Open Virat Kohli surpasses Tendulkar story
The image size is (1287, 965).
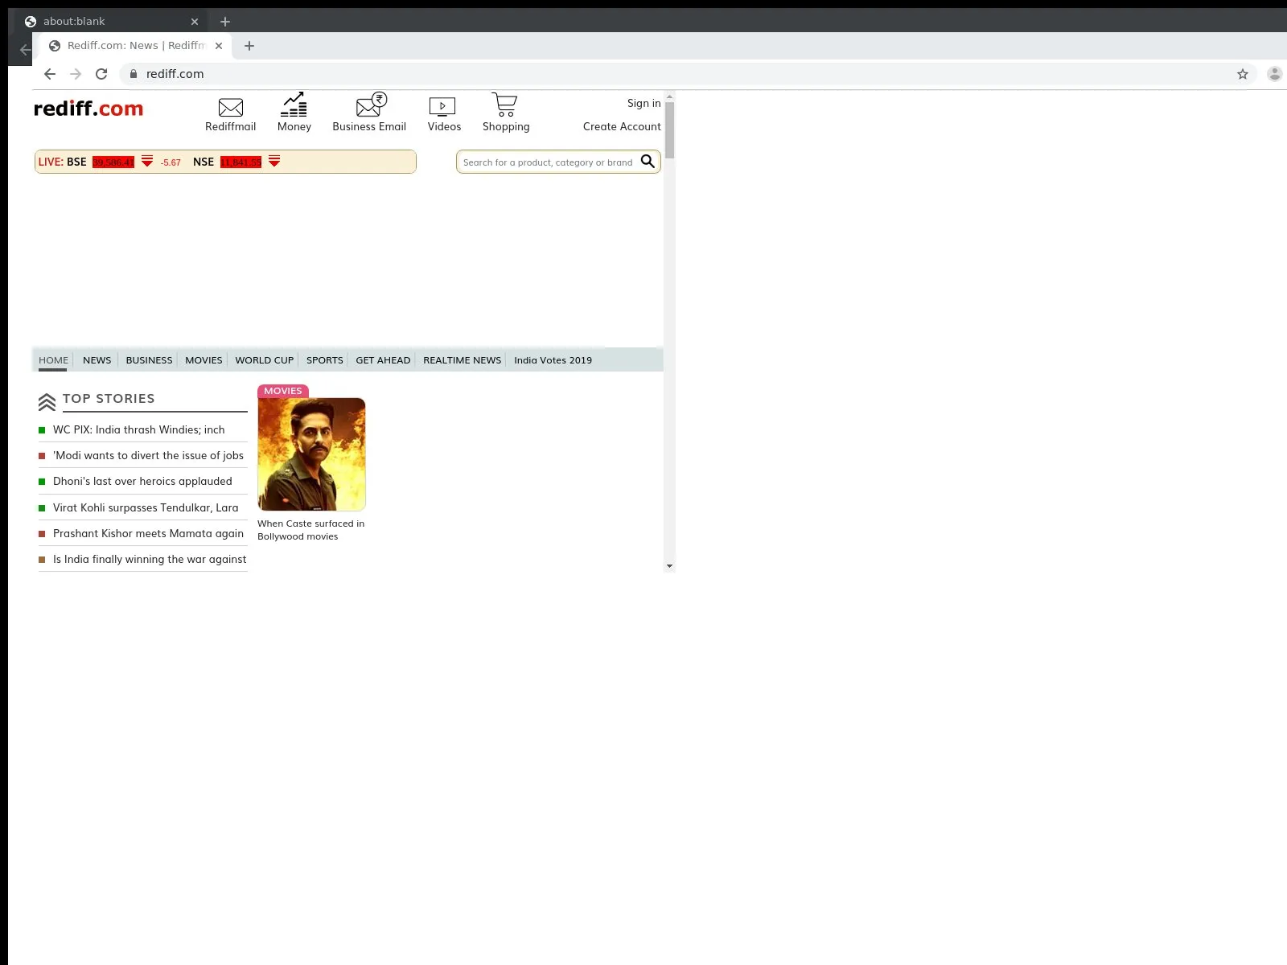[x=146, y=507]
